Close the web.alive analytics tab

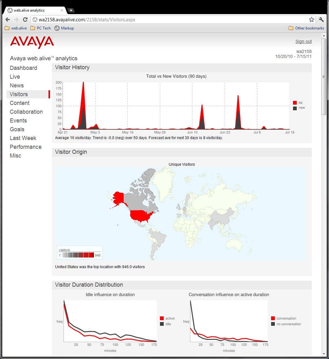point(62,10)
